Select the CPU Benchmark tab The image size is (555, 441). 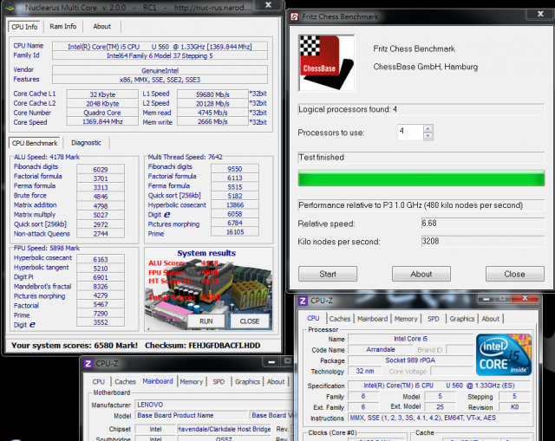click(x=35, y=143)
